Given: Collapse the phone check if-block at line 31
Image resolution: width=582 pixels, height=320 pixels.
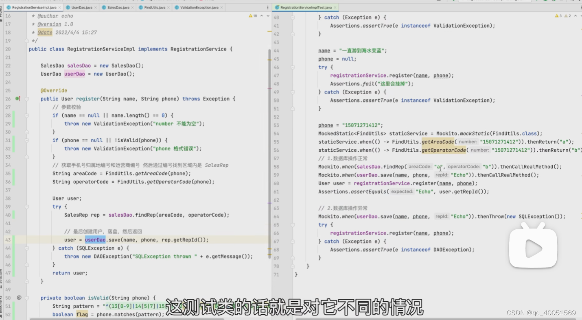Looking at the screenshot, I should point(26,140).
